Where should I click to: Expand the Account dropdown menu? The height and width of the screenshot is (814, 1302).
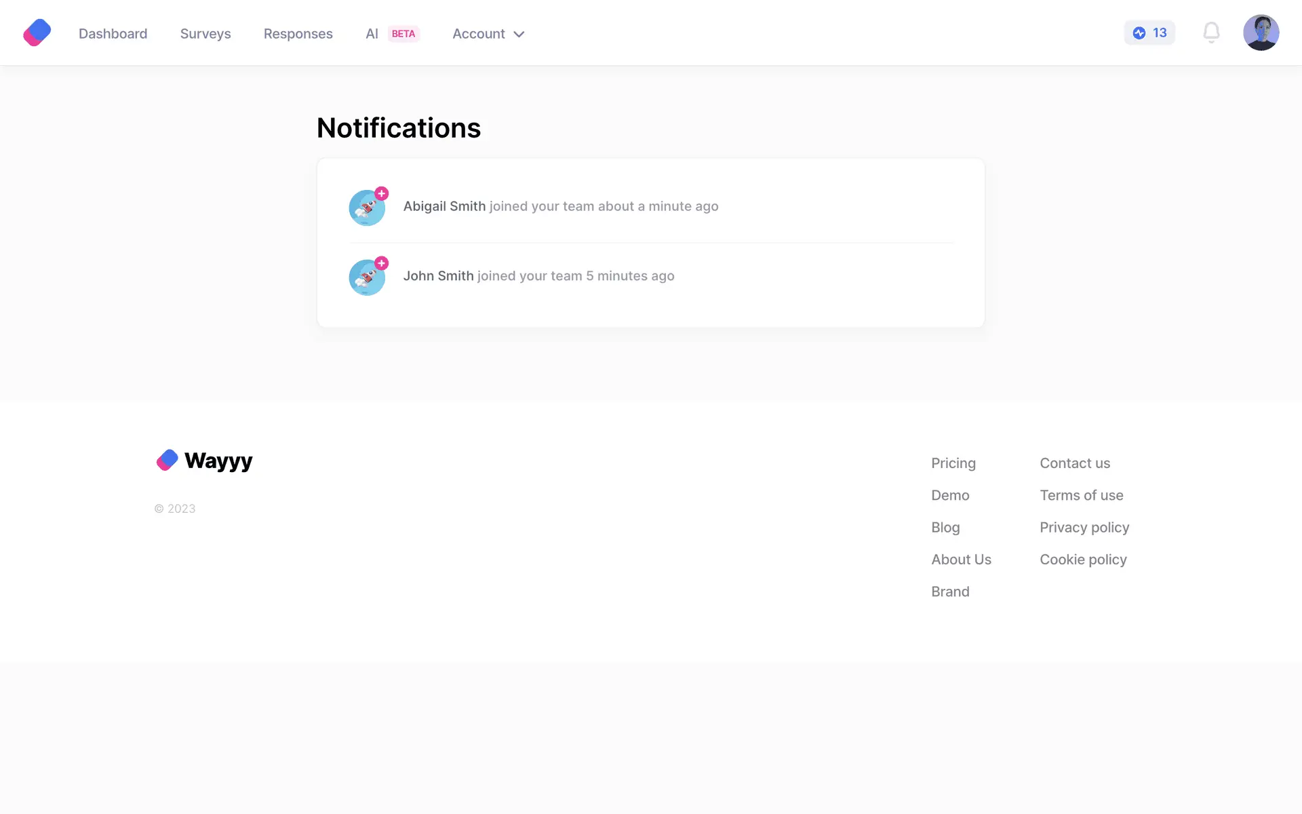488,34
